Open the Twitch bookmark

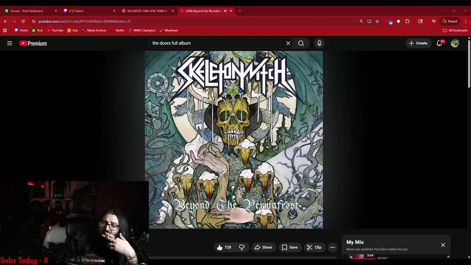click(21, 31)
